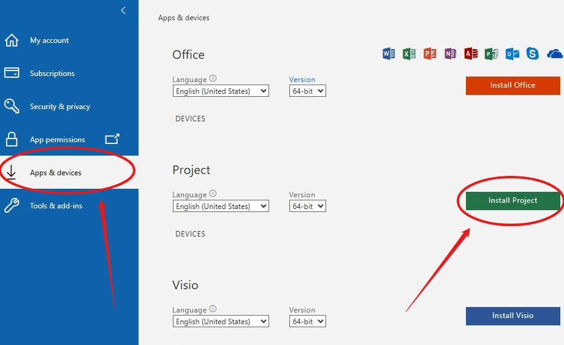Click the Excel app icon
Image resolution: width=564 pixels, height=345 pixels.
pos(409,53)
